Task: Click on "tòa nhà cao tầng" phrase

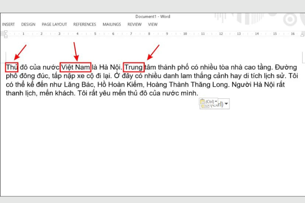Action: click(x=245, y=67)
